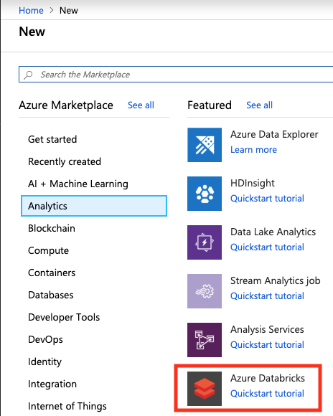Open See all for Featured
This screenshot has width=333, height=416.
(259, 105)
